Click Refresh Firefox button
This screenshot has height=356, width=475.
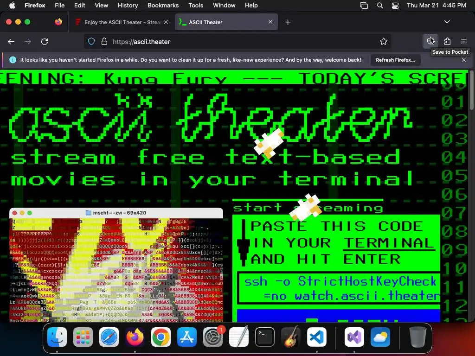coord(395,60)
